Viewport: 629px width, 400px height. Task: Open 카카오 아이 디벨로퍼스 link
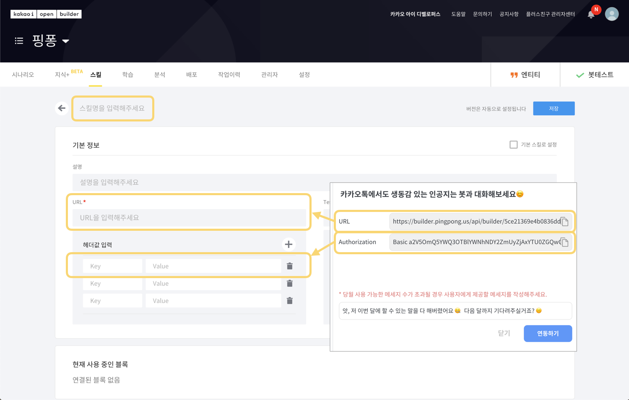(415, 14)
